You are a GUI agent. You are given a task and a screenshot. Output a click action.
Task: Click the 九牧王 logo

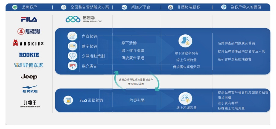tap(30, 103)
